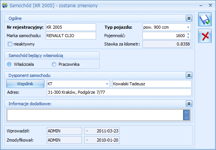Click the Typ pojazdu label

point(118,27)
